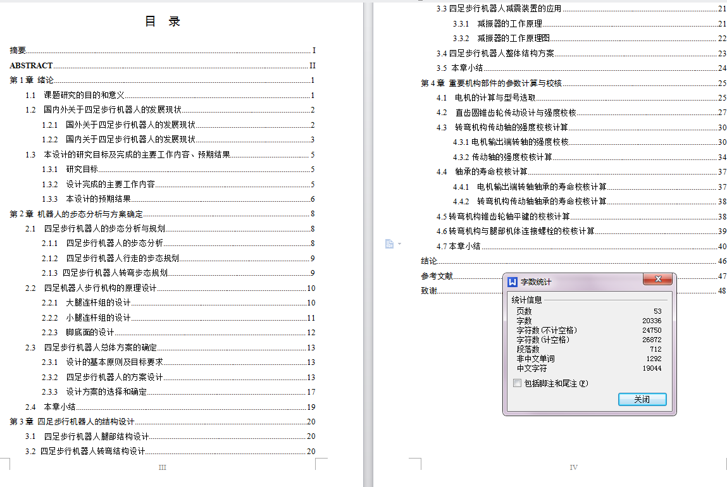Click the 结论 contents entry
727x487 pixels.
tap(573, 261)
